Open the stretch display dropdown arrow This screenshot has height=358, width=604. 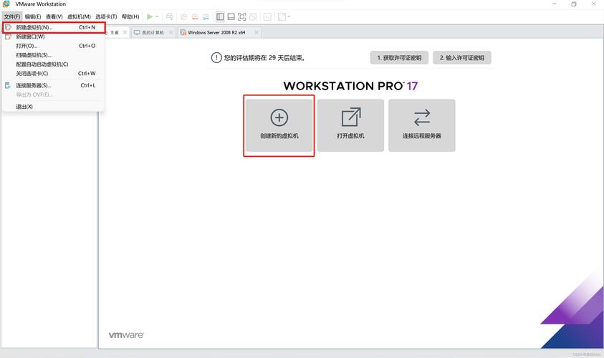pyautogui.click(x=289, y=16)
